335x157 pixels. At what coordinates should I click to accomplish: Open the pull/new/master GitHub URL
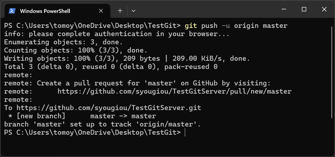174,92
